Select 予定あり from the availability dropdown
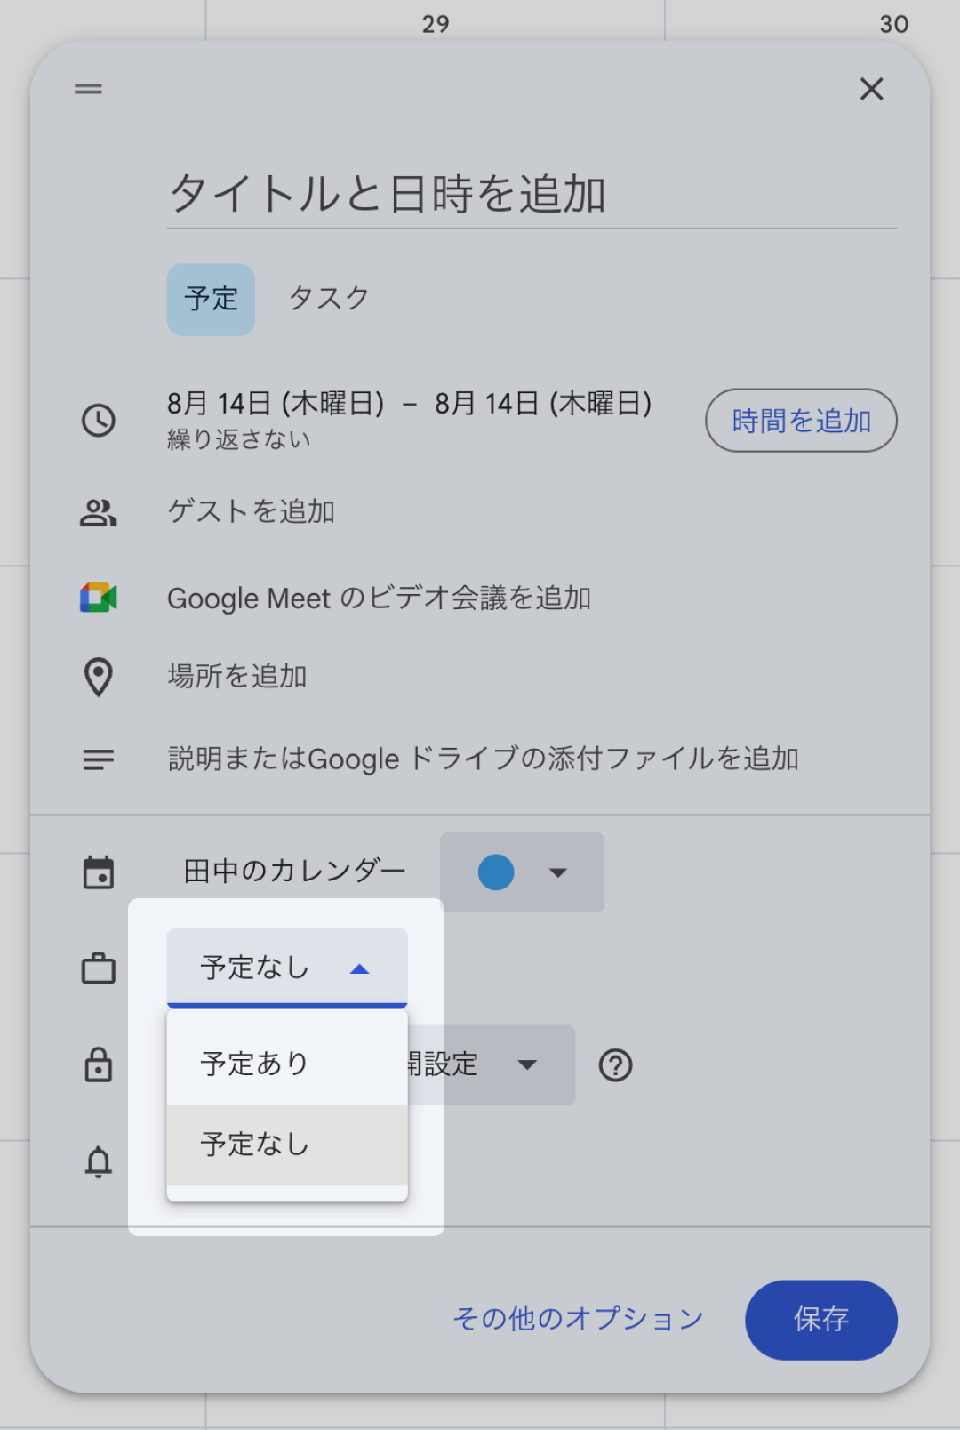Image resolution: width=960 pixels, height=1430 pixels. (253, 1062)
